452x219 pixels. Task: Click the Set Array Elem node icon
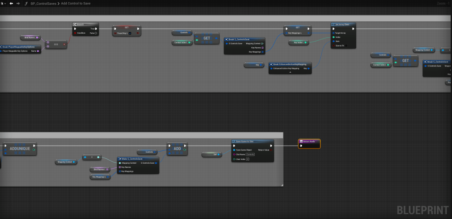pyautogui.click(x=334, y=24)
